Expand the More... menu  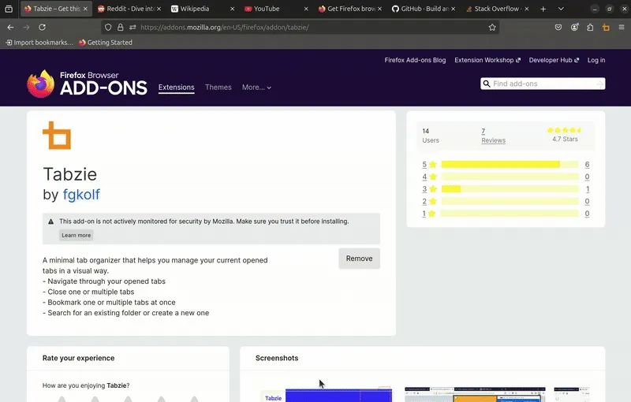(256, 87)
